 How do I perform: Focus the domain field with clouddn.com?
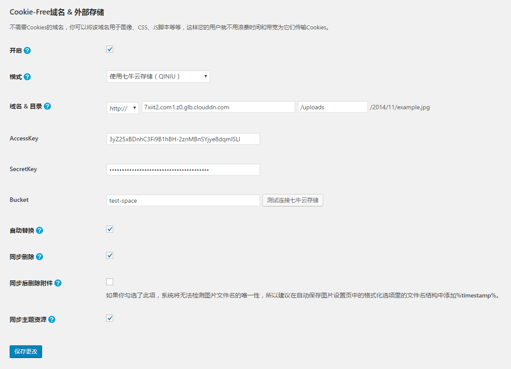[218, 107]
